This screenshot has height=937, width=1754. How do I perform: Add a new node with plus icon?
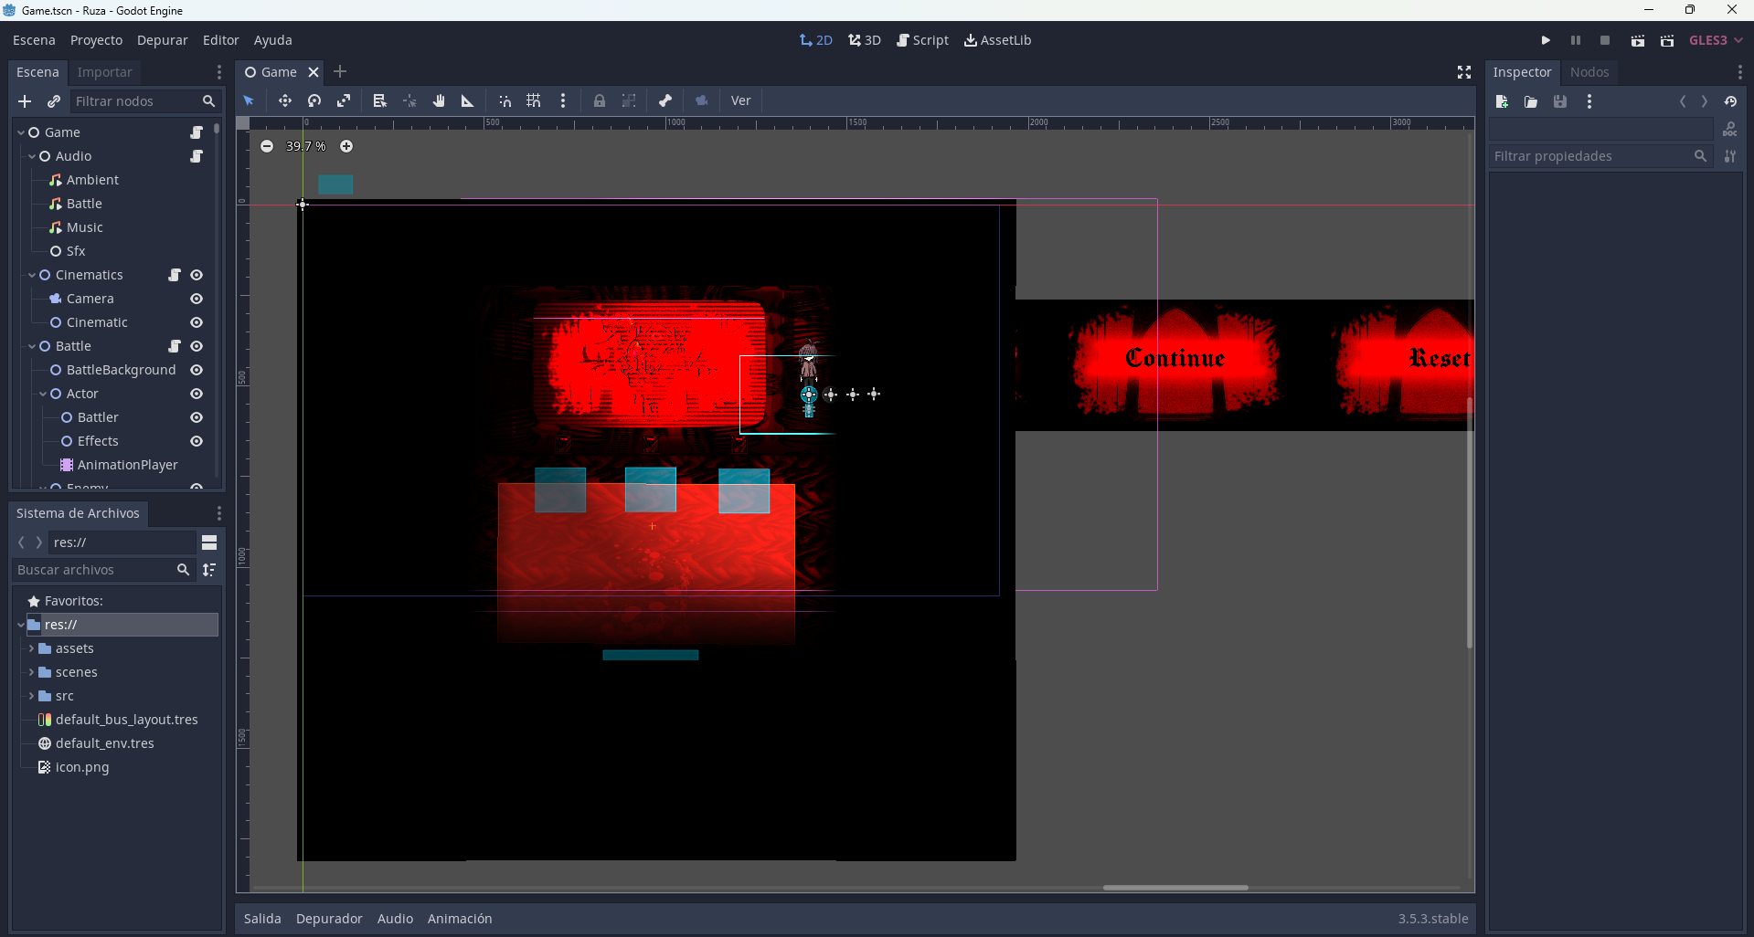tap(25, 101)
